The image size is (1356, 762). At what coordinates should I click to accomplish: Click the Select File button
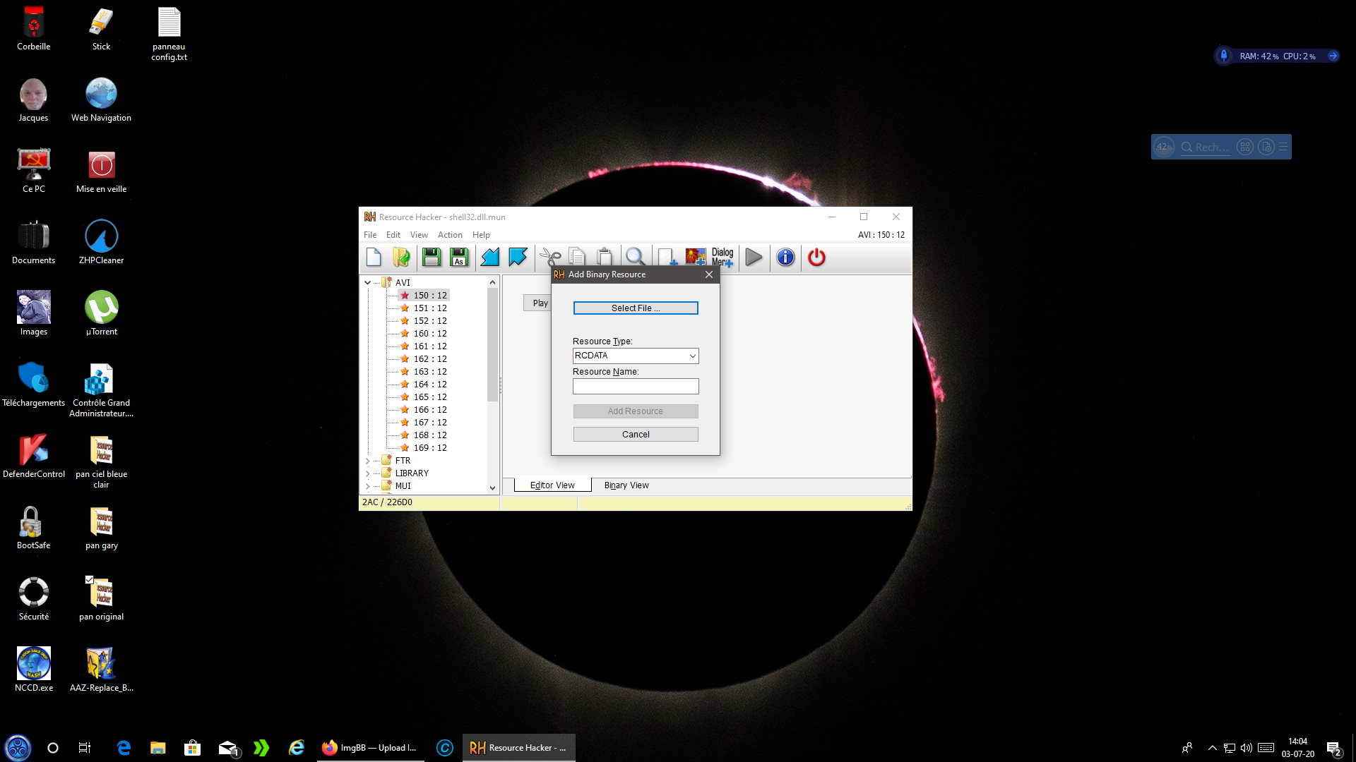[635, 308]
